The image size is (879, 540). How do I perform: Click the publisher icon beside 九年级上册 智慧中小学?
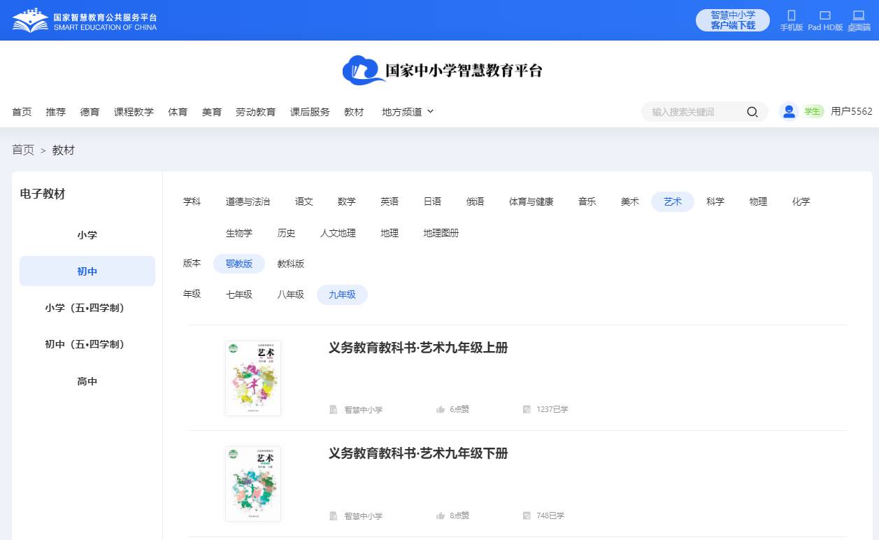tap(334, 409)
